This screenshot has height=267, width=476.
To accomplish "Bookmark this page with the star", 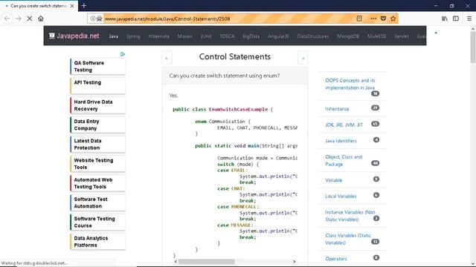I will pos(393,19).
